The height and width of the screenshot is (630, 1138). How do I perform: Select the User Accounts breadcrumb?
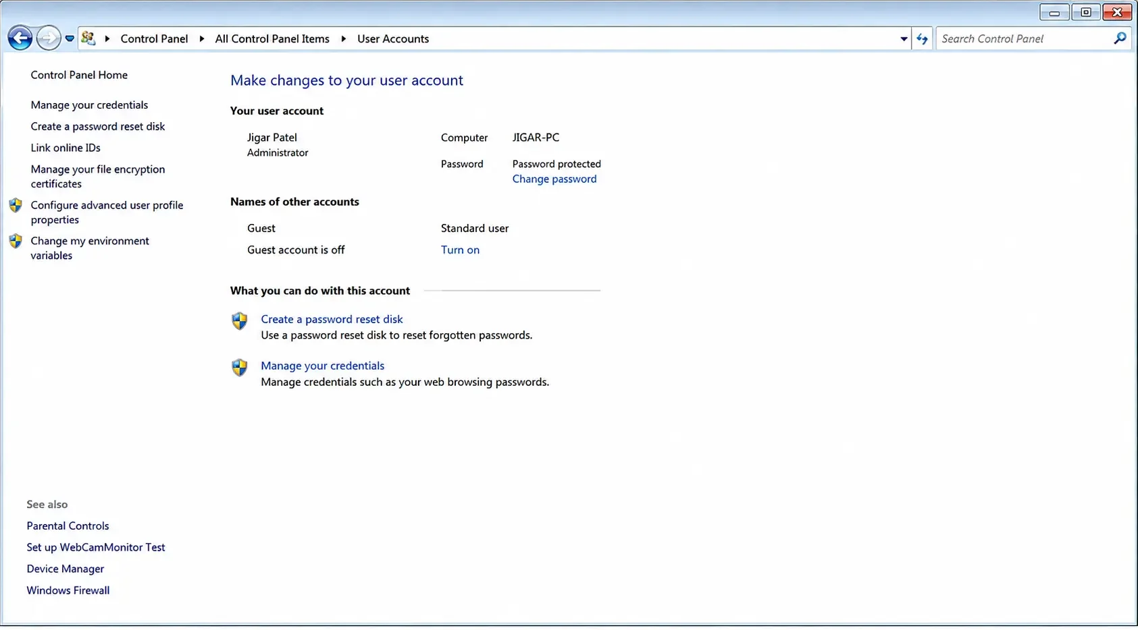[393, 39]
